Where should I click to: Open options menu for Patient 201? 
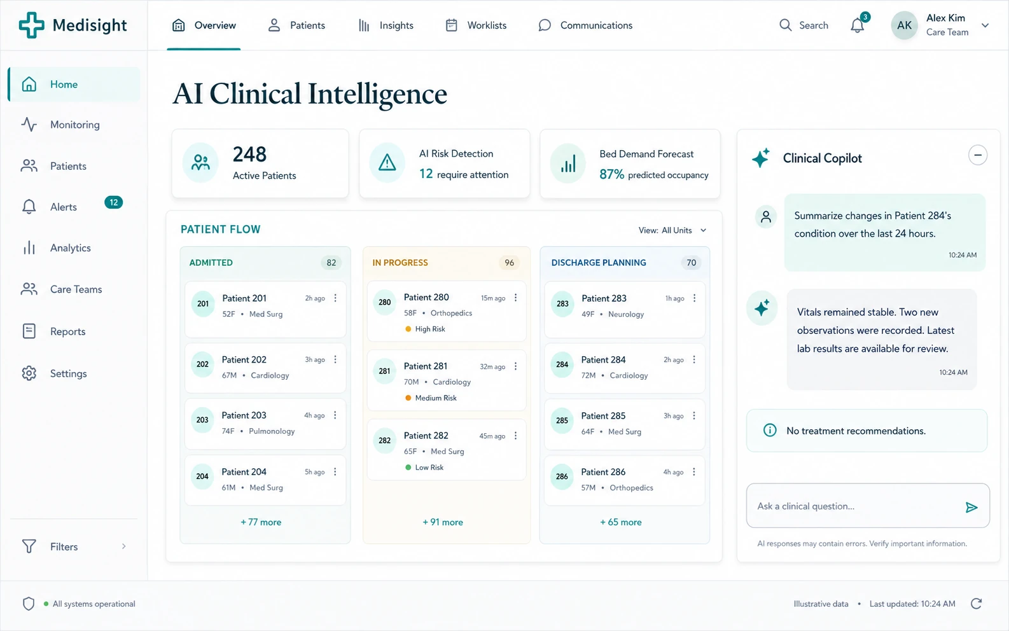point(335,298)
